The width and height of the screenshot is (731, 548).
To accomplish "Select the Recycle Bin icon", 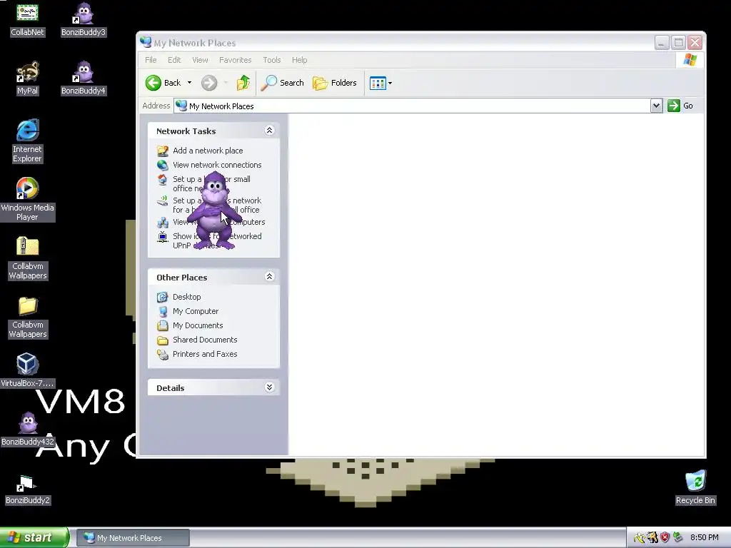I will coord(695,488).
